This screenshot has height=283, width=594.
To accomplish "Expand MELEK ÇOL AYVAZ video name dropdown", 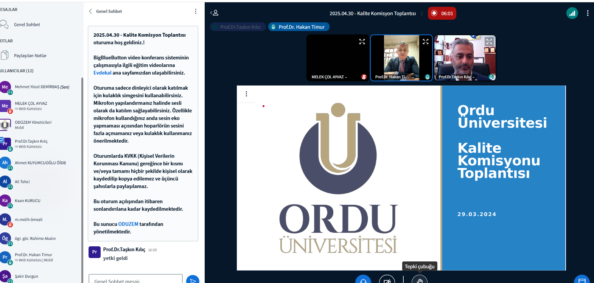I will pos(329,77).
